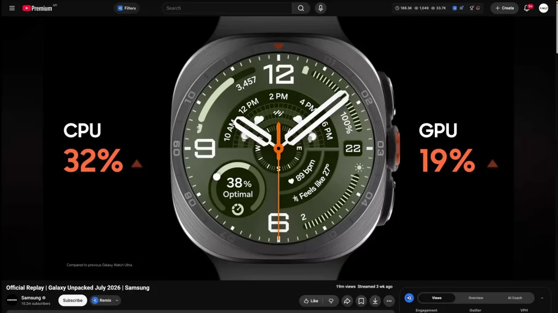The width and height of the screenshot is (558, 313).
Task: Go to YouTube Premium home logo
Action: (38, 8)
